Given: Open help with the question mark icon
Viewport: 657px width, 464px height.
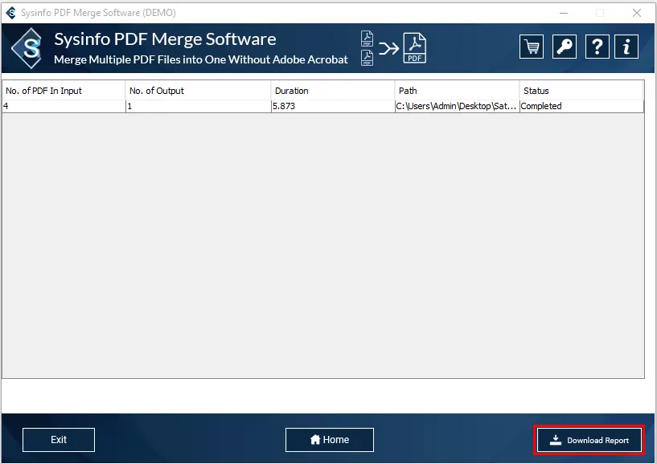Looking at the screenshot, I should coord(597,47).
